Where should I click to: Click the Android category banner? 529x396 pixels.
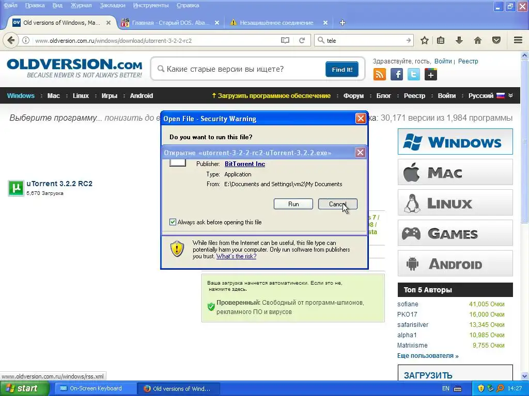point(455,263)
